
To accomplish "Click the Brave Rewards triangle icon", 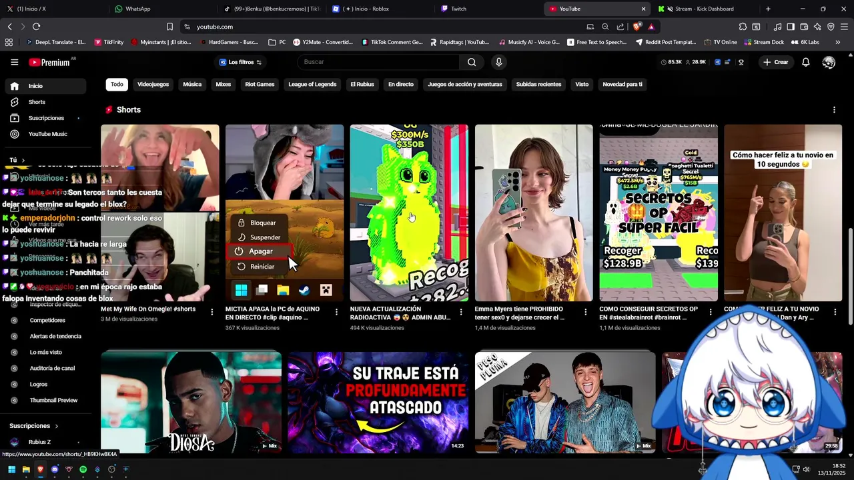I will coord(651,27).
